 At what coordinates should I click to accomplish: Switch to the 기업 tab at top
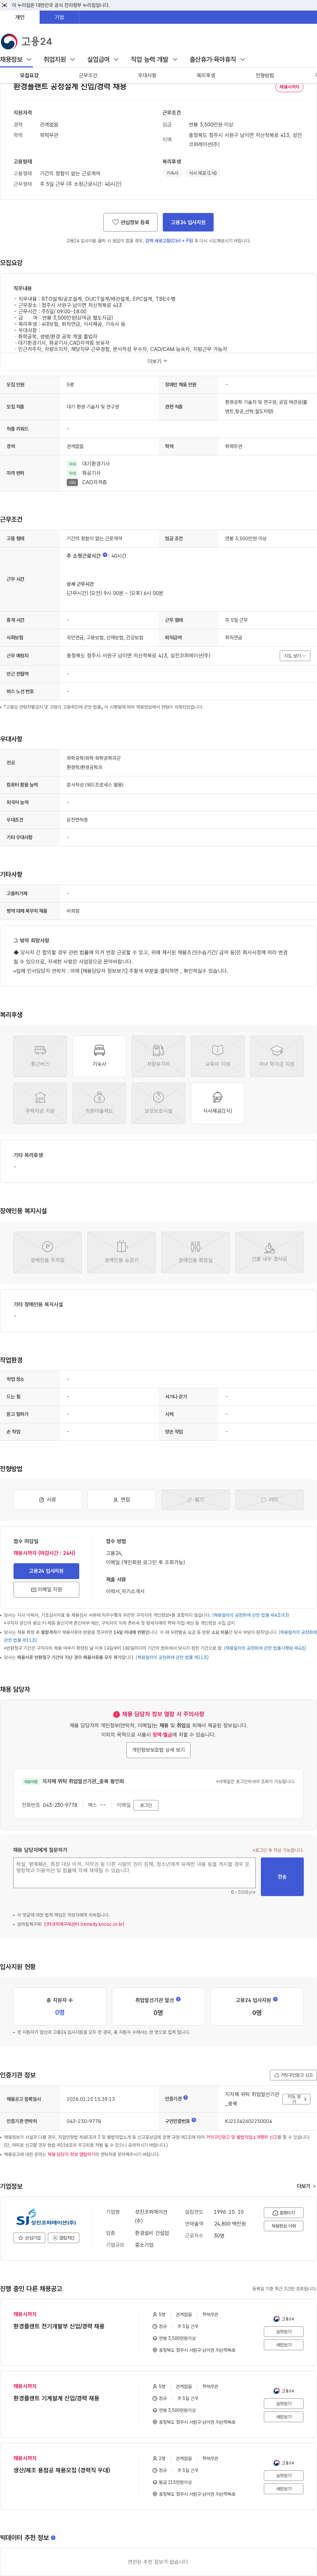point(59,17)
